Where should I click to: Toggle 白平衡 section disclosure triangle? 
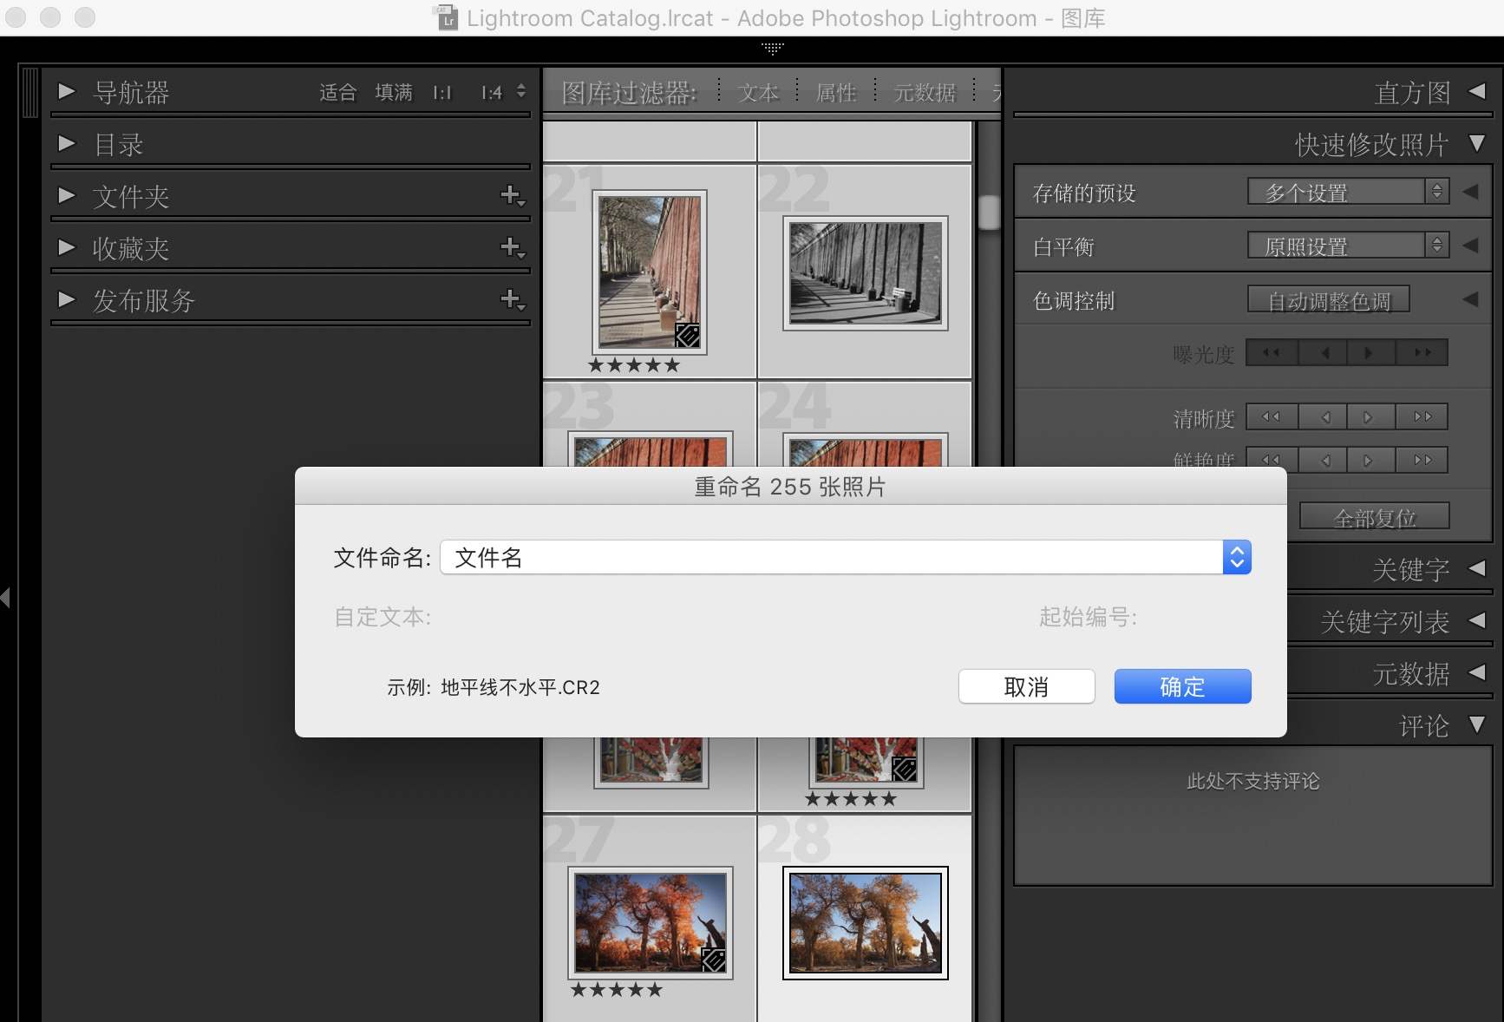point(1470,246)
